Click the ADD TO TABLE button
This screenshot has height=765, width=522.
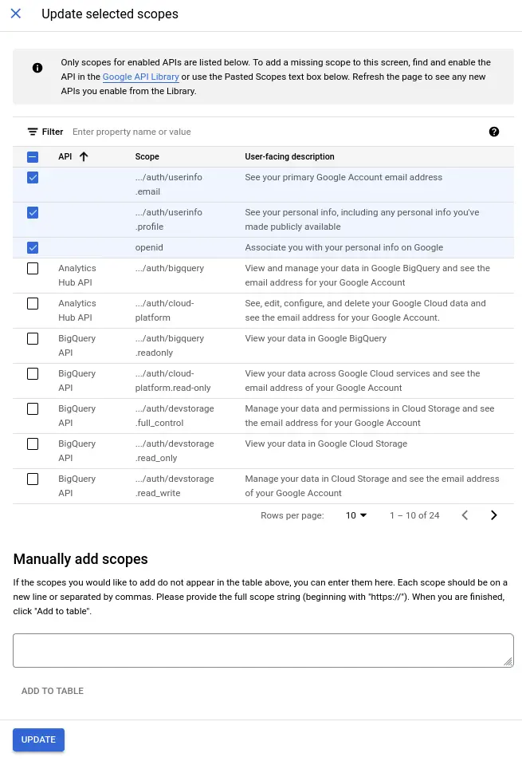pyautogui.click(x=52, y=691)
